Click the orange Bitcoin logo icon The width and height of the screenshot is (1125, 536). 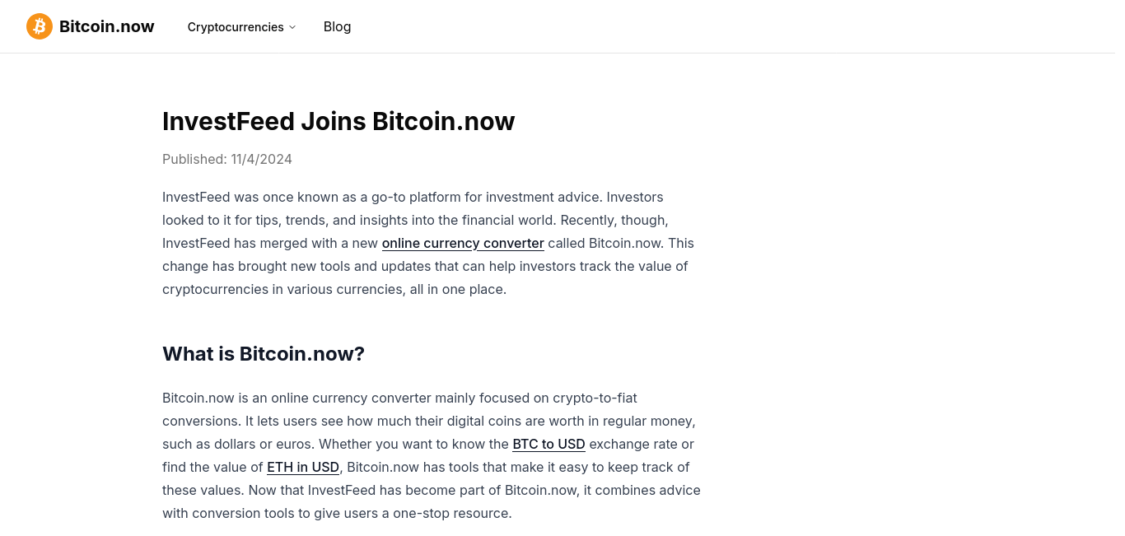[x=40, y=26]
